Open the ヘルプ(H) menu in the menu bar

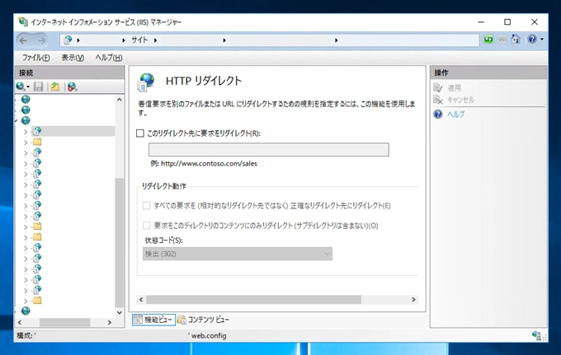109,58
